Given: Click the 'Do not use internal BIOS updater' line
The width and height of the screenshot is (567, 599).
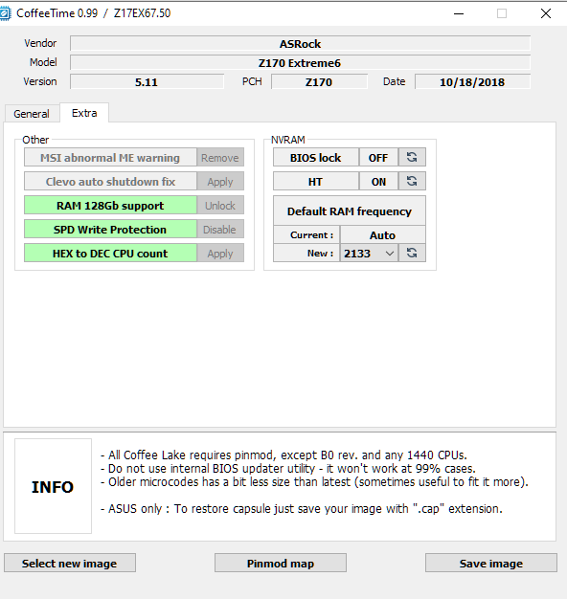Looking at the screenshot, I should click(x=288, y=468).
